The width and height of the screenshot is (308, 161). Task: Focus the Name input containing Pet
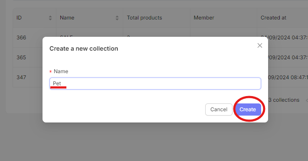click(155, 84)
